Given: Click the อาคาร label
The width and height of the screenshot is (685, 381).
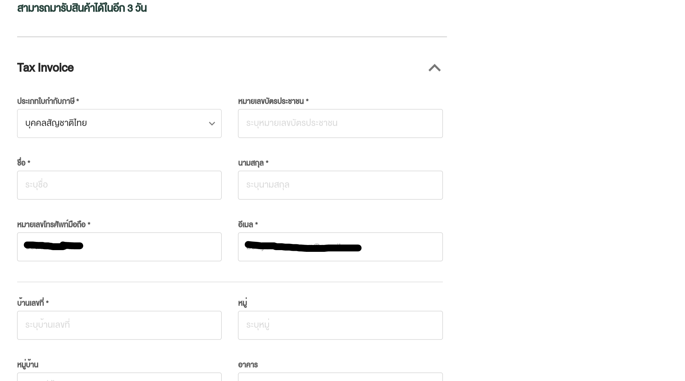Looking at the screenshot, I should point(248,365).
